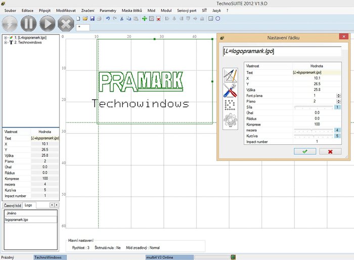This screenshot has height=260, width=354.
Task: Abort marking with the large X button
Action: tap(66, 23)
